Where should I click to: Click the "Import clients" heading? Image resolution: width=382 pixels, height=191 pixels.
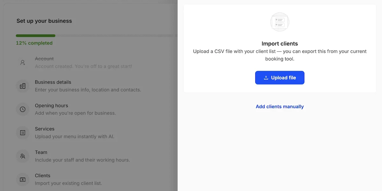280,44
